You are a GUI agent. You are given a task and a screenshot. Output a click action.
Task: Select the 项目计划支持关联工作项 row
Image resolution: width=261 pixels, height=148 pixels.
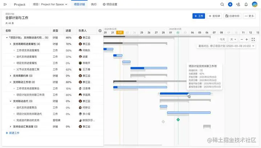pyautogui.click(x=53, y=95)
